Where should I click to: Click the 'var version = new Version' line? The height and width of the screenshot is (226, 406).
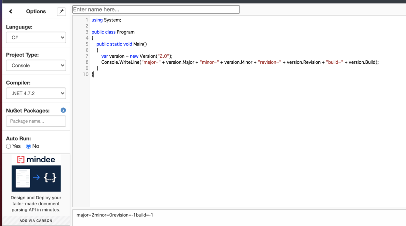pos(137,56)
